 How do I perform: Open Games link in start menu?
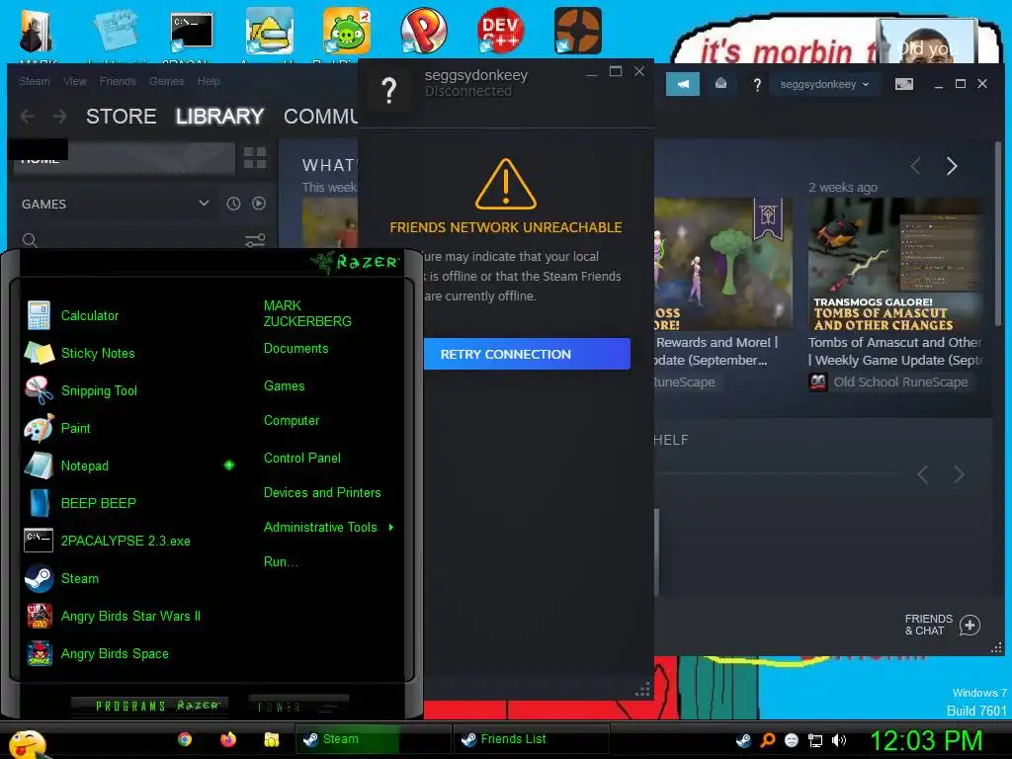284,386
